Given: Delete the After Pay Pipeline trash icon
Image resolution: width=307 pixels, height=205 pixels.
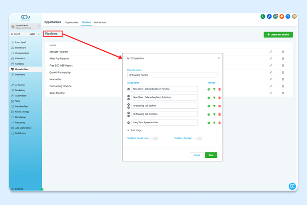Looking at the screenshot, I should (283, 59).
